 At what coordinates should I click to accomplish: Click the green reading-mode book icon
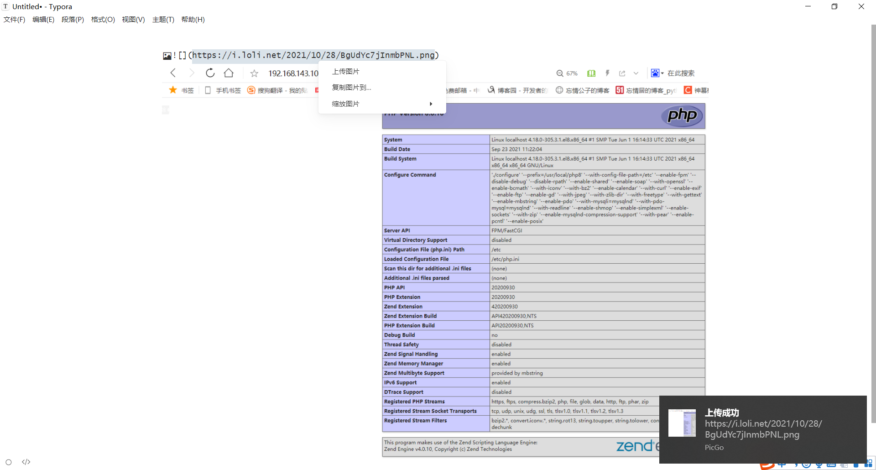(591, 73)
